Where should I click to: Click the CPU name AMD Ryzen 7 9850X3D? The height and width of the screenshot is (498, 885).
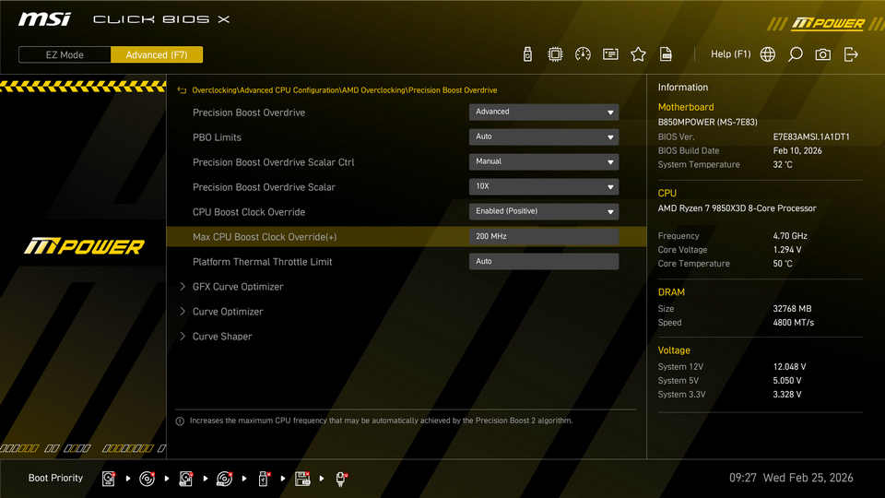click(737, 208)
